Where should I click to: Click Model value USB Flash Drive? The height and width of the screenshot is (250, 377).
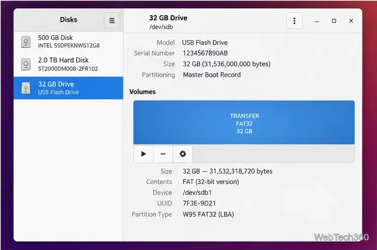click(x=205, y=42)
